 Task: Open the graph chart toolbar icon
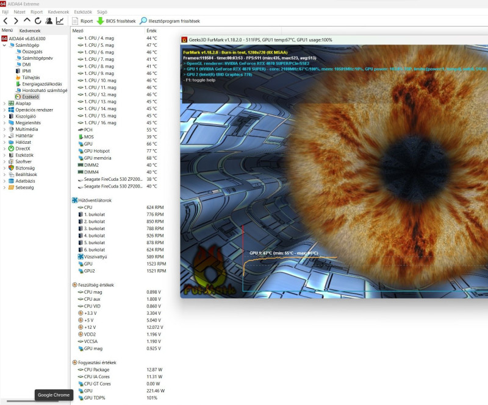tap(60, 21)
